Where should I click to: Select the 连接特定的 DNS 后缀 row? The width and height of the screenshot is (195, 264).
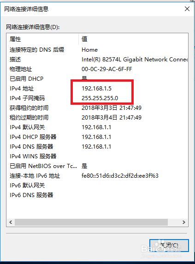point(97,50)
